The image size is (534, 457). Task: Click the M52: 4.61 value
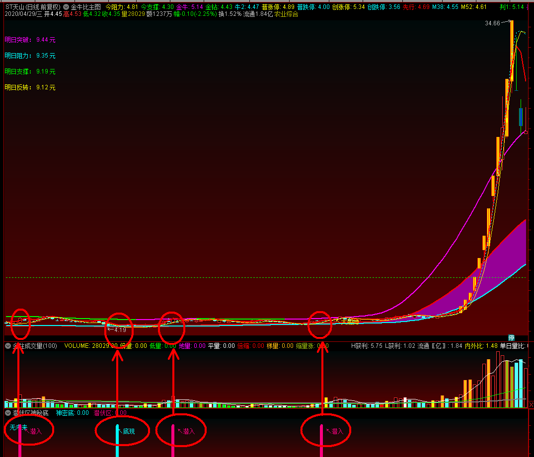(474, 7)
